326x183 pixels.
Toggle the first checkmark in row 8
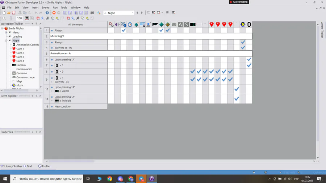click(193, 72)
